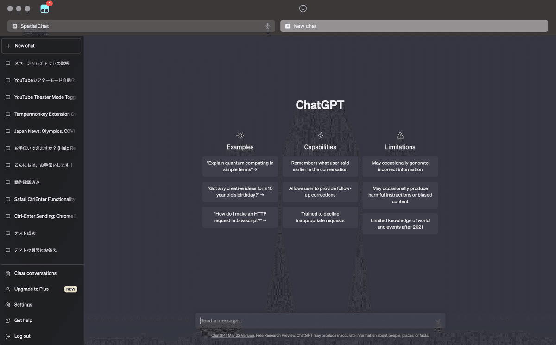The height and width of the screenshot is (345, 556).
Task: Open the downloads arrow icon in title bar
Action: [303, 8]
